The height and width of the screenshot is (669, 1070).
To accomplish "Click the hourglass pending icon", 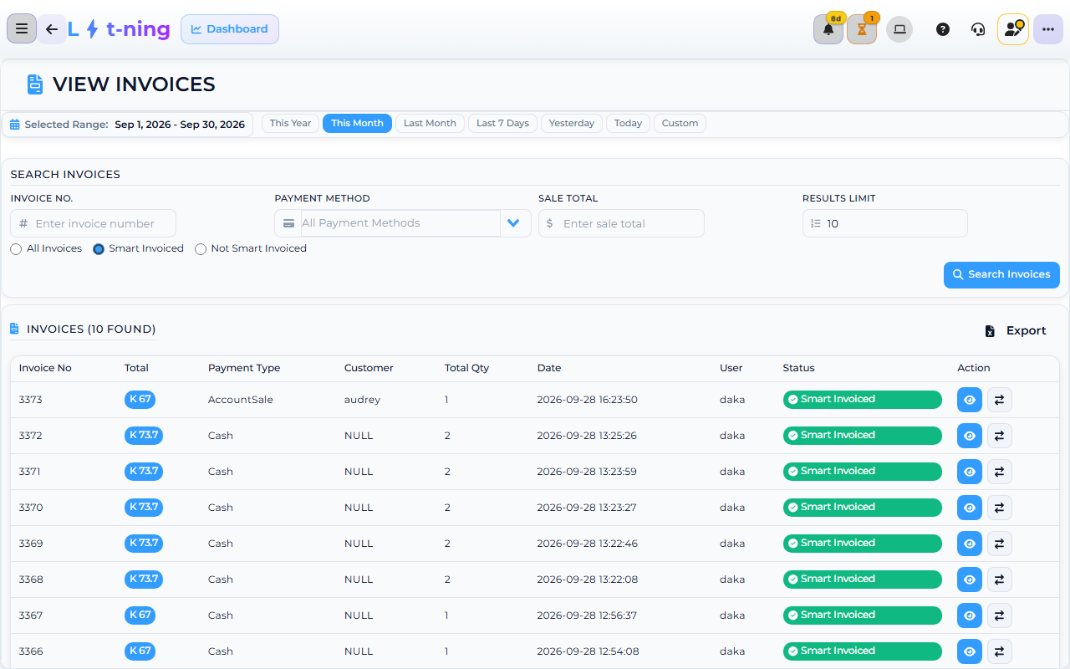I will click(x=862, y=29).
